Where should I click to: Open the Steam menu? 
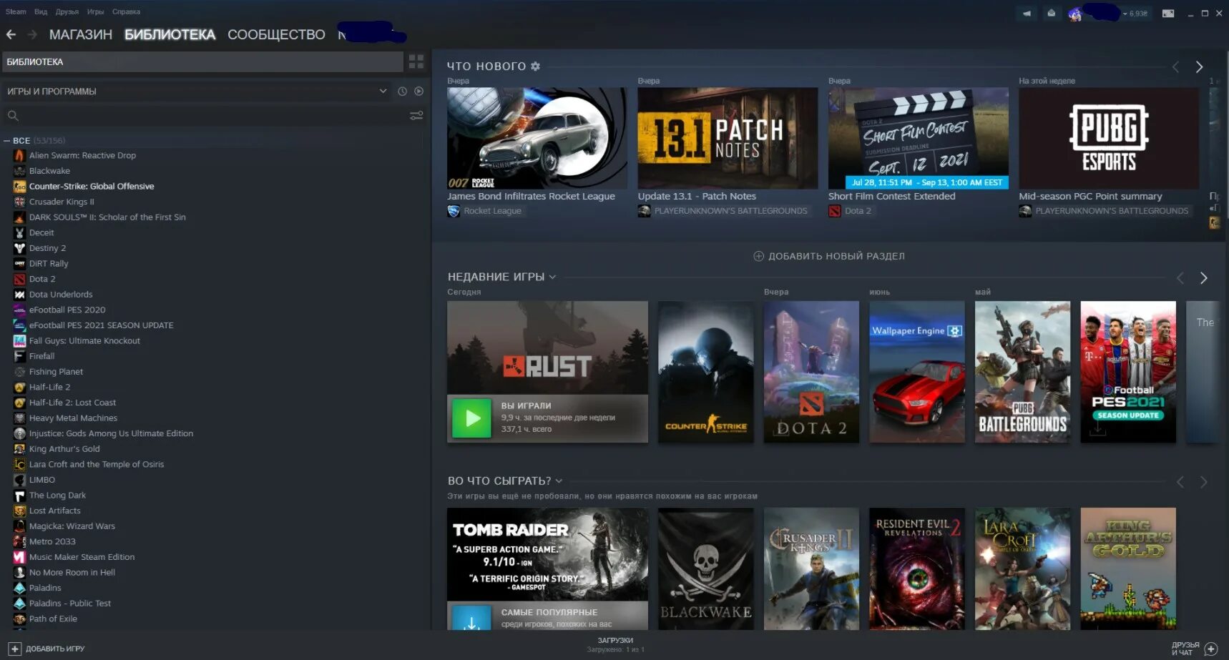pyautogui.click(x=16, y=11)
